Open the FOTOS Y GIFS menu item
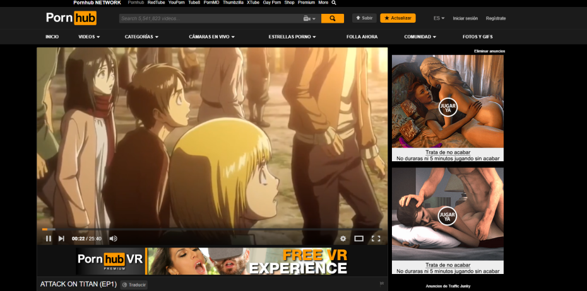 pos(477,37)
